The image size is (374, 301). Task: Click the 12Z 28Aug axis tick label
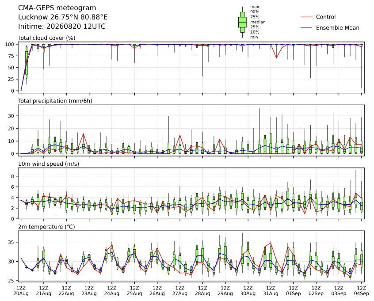202,291
